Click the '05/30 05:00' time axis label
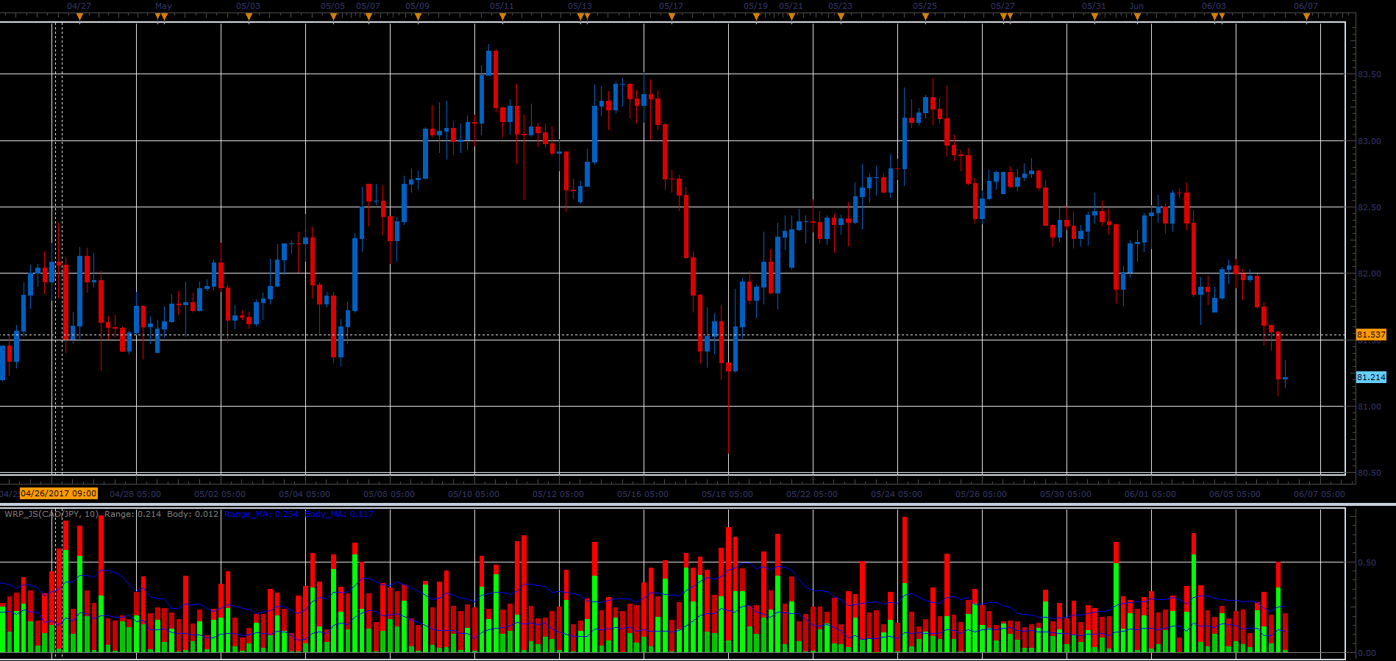This screenshot has height=661, width=1396. pyautogui.click(x=1066, y=494)
